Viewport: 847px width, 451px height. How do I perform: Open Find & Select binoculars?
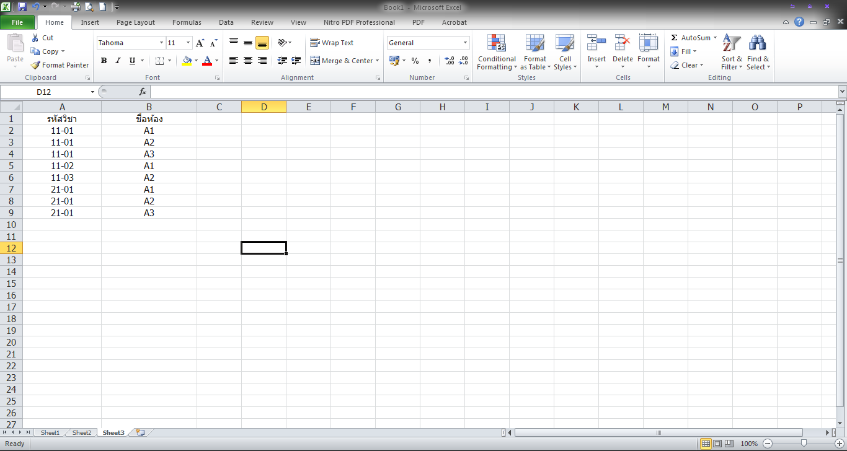point(758,53)
